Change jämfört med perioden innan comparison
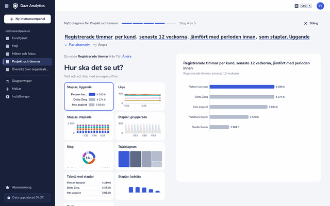 [x=223, y=37]
